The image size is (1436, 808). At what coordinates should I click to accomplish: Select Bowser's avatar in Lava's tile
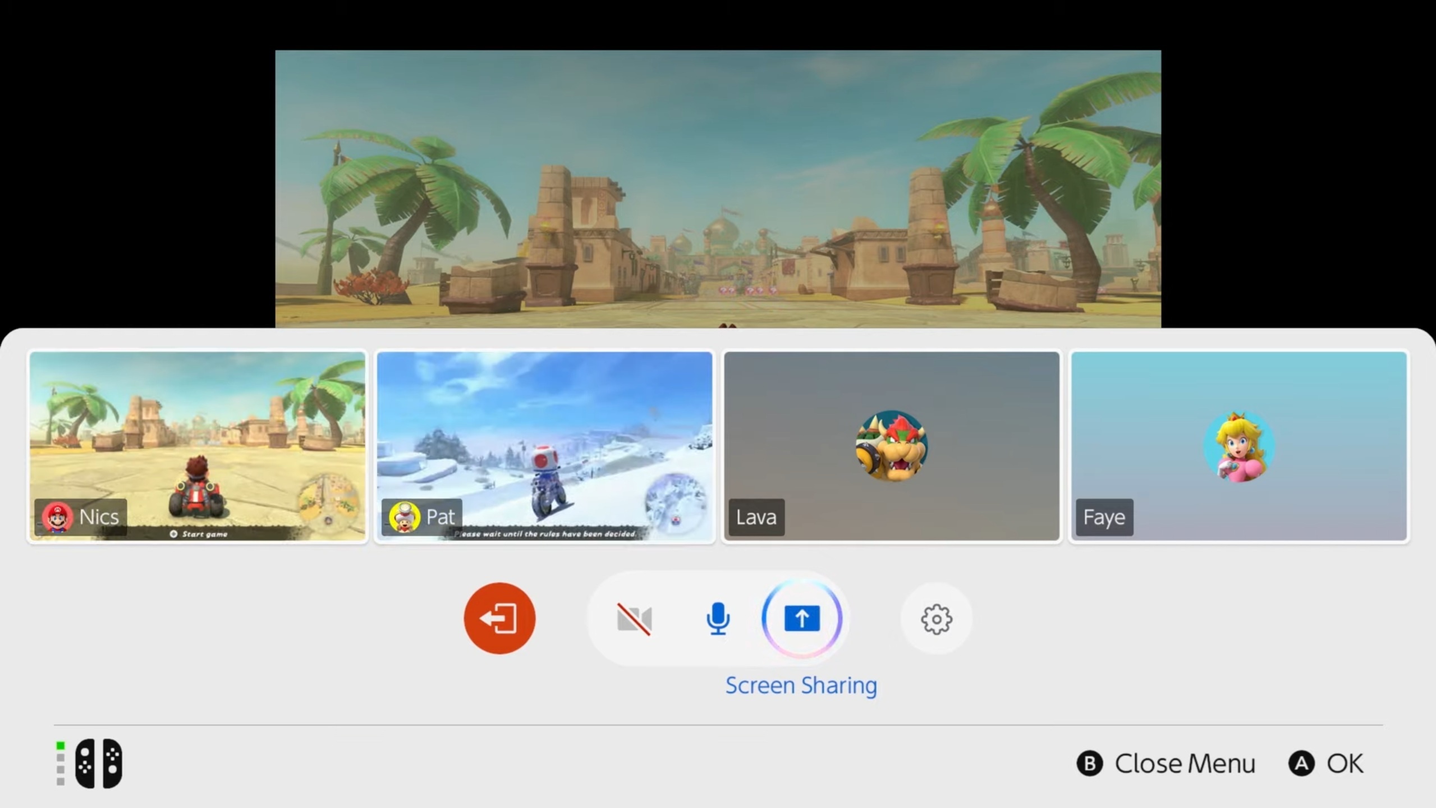click(x=891, y=446)
